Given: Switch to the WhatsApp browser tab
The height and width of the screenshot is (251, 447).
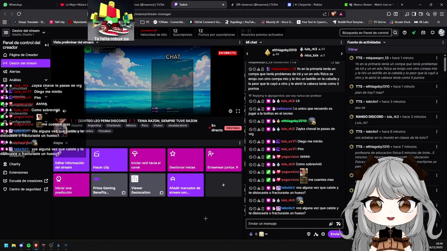Looking at the screenshot, I should tap(27, 5).
